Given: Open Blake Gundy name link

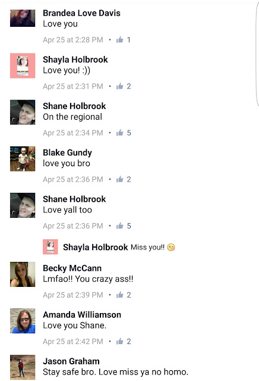Looking at the screenshot, I should pos(67,152).
